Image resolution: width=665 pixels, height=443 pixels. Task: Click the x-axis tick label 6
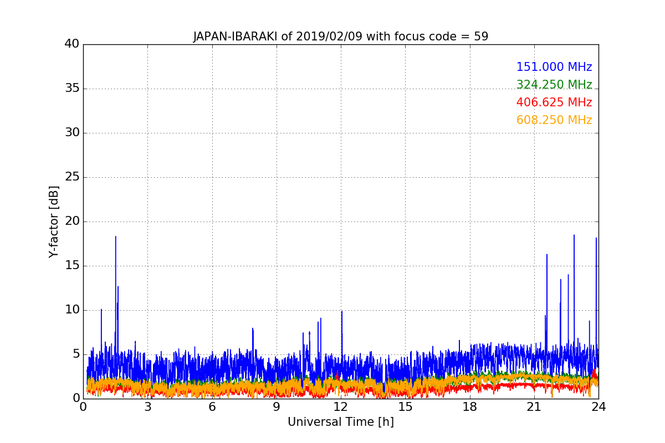click(212, 407)
